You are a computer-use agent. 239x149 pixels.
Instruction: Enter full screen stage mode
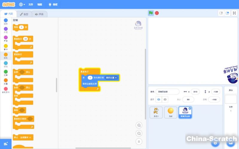pos(234,13)
